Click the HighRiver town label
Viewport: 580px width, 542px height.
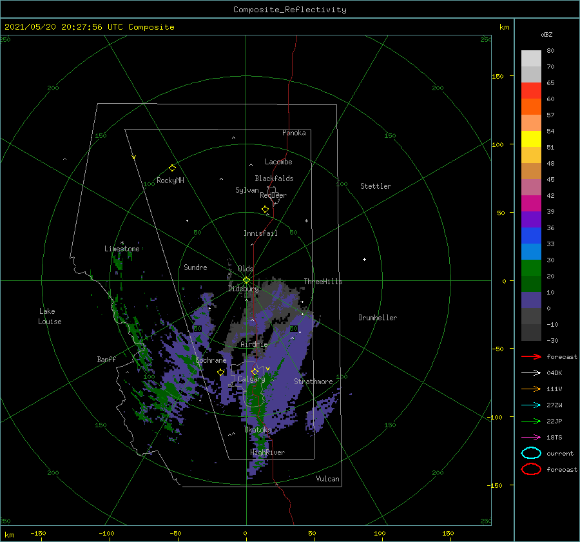point(267,452)
